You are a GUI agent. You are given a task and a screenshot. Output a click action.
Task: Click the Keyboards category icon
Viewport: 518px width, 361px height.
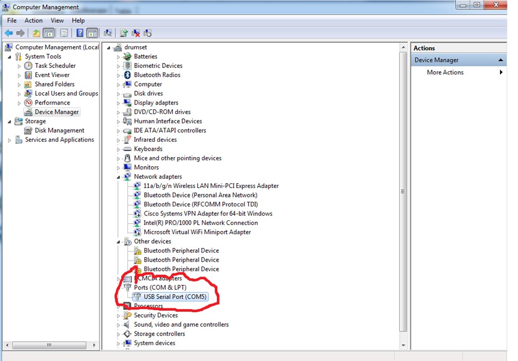click(127, 149)
